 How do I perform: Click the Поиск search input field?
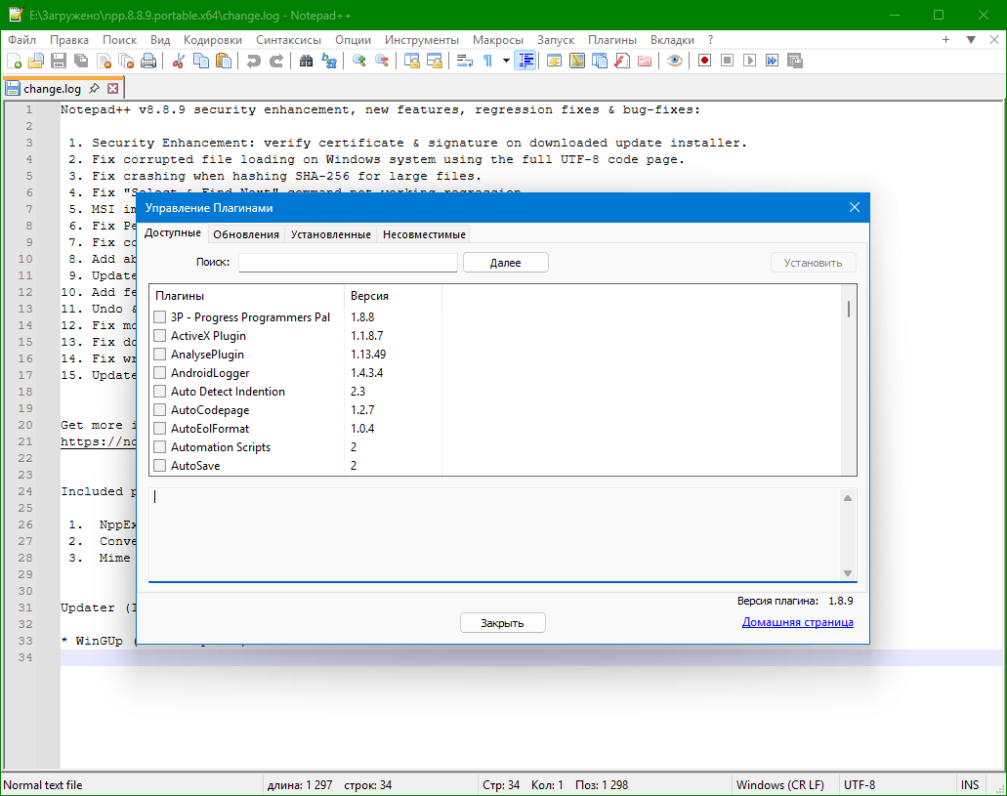click(x=348, y=263)
